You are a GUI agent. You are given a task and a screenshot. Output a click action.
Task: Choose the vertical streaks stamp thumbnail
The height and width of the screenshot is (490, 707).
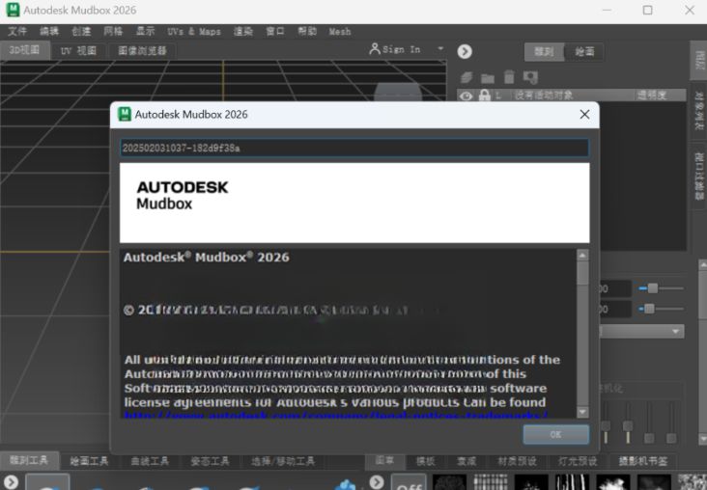pos(572,482)
